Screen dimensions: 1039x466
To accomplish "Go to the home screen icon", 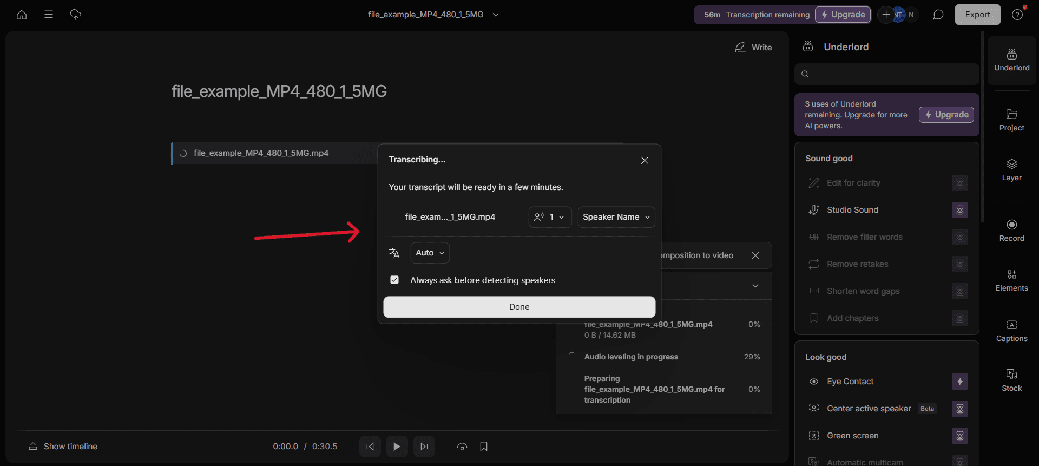I will pos(22,15).
